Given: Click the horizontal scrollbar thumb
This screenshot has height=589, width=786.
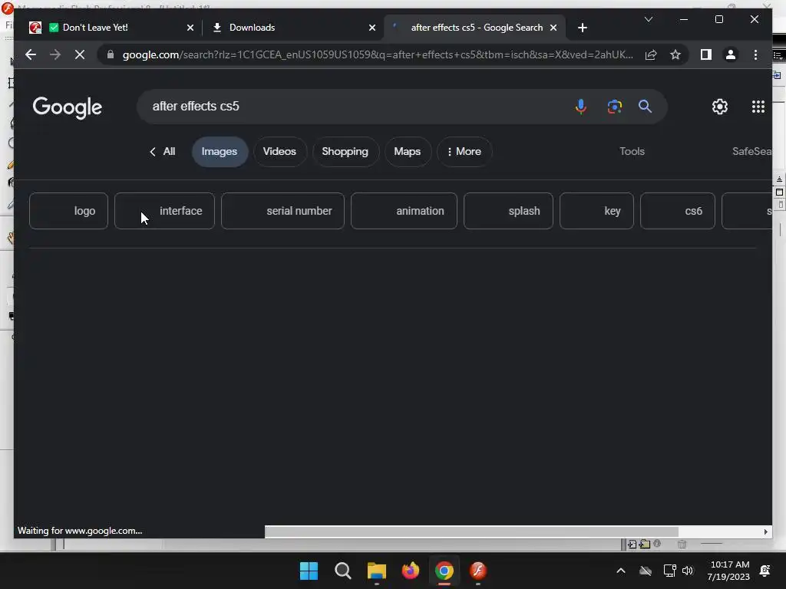Looking at the screenshot, I should 471,531.
